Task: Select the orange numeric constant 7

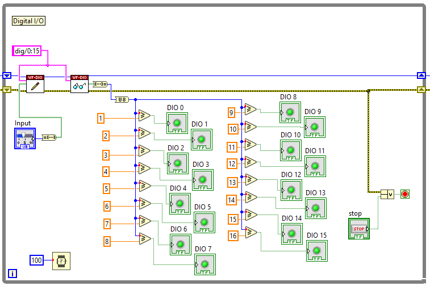Action: pyautogui.click(x=107, y=224)
